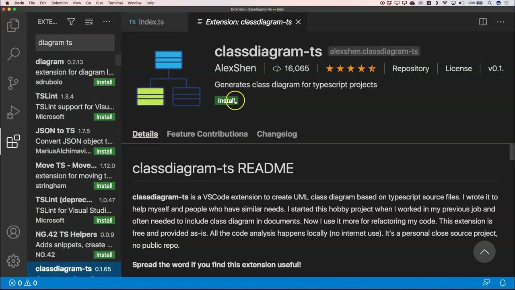Open the Siri menu bar icon

click(499, 3)
